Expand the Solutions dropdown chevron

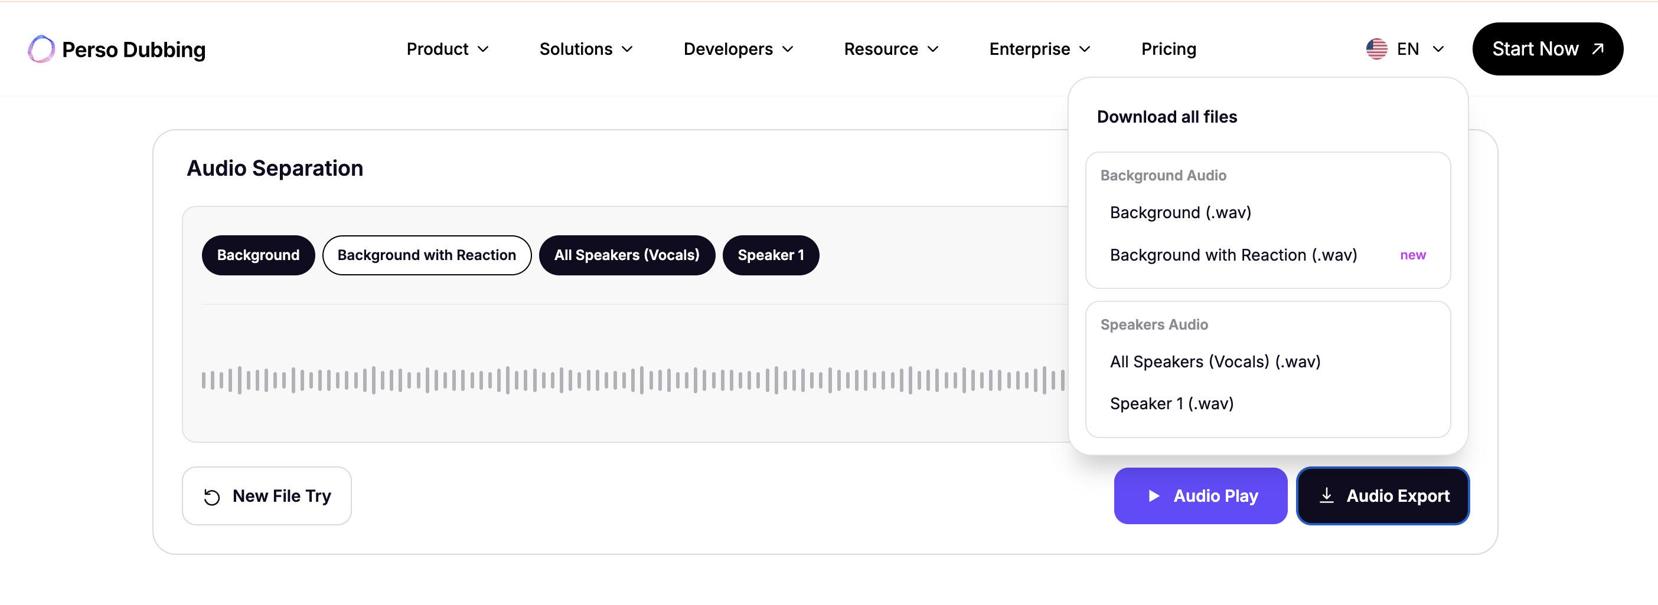628,50
